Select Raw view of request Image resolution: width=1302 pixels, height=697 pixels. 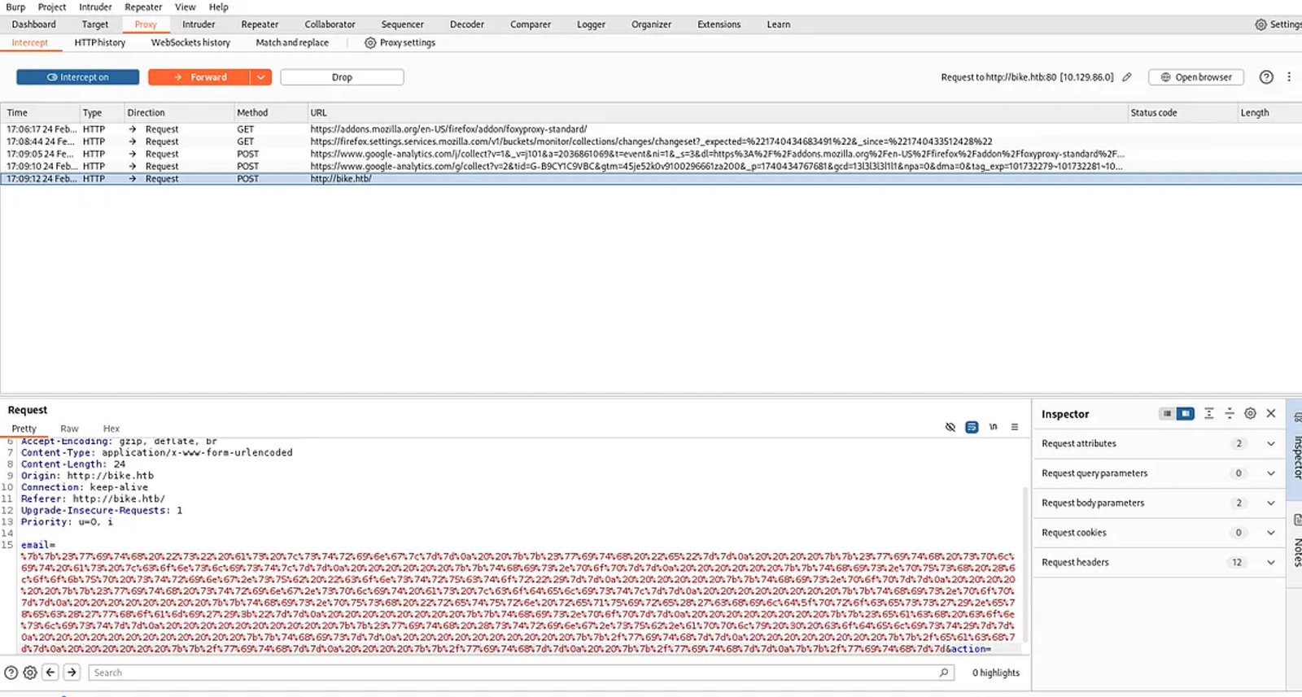point(69,429)
